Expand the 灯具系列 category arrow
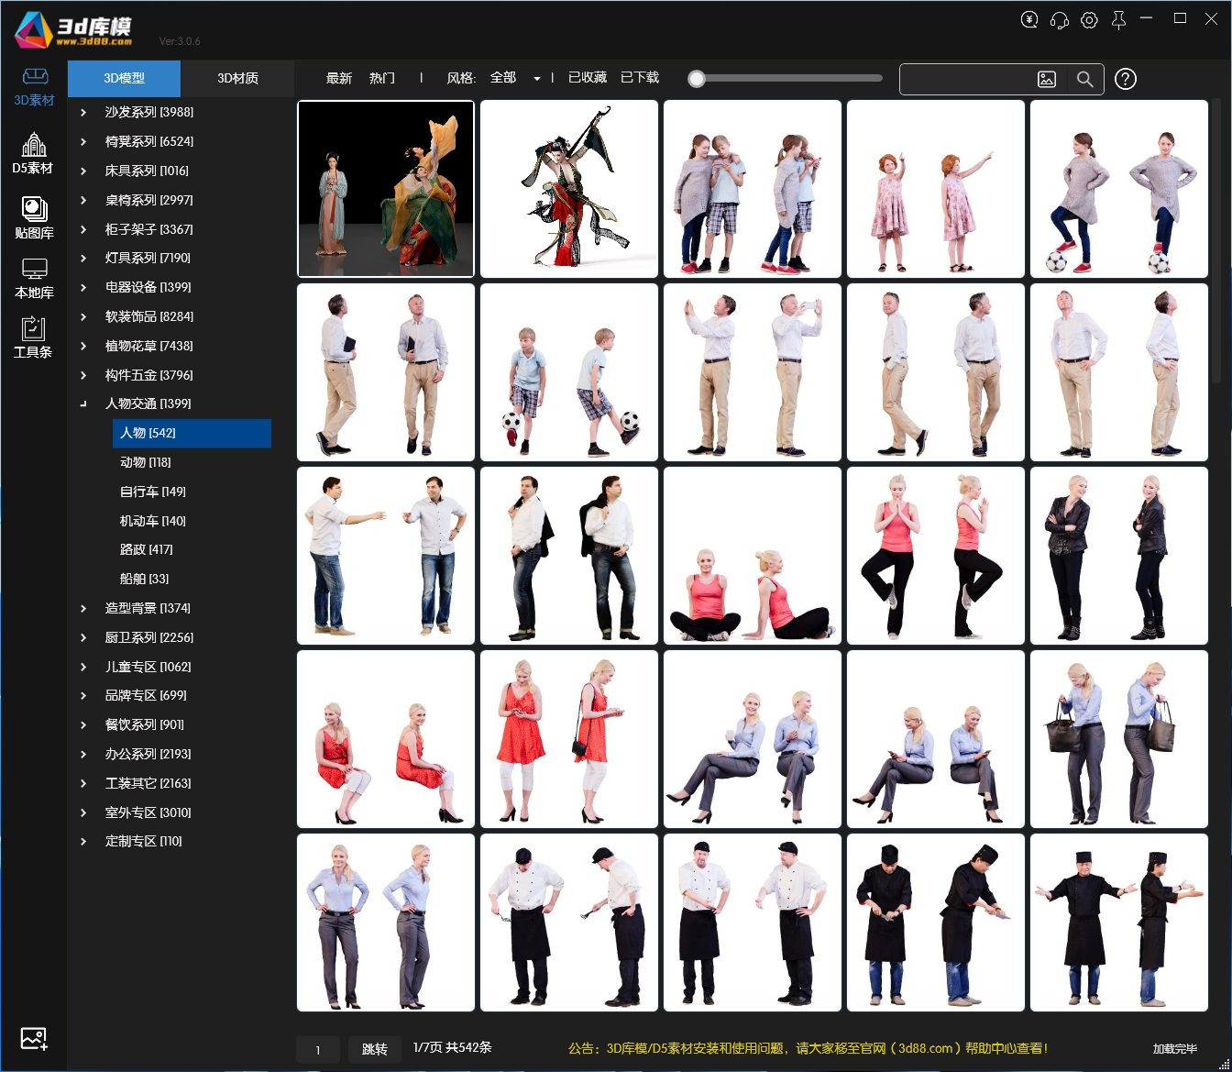 tap(83, 259)
